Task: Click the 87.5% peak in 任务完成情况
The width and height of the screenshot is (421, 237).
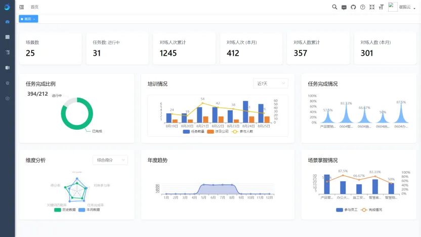Action: click(401, 113)
